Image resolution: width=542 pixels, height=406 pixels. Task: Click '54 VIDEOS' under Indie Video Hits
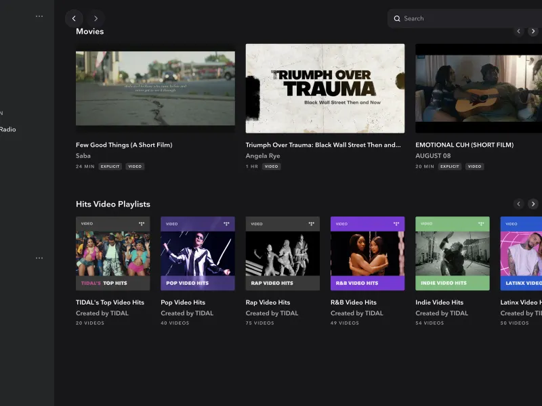coord(430,323)
